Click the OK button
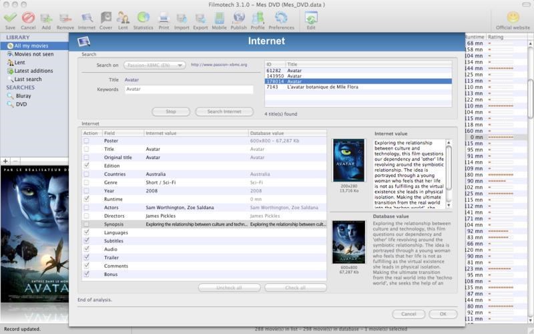534x334 pixels. click(443, 314)
